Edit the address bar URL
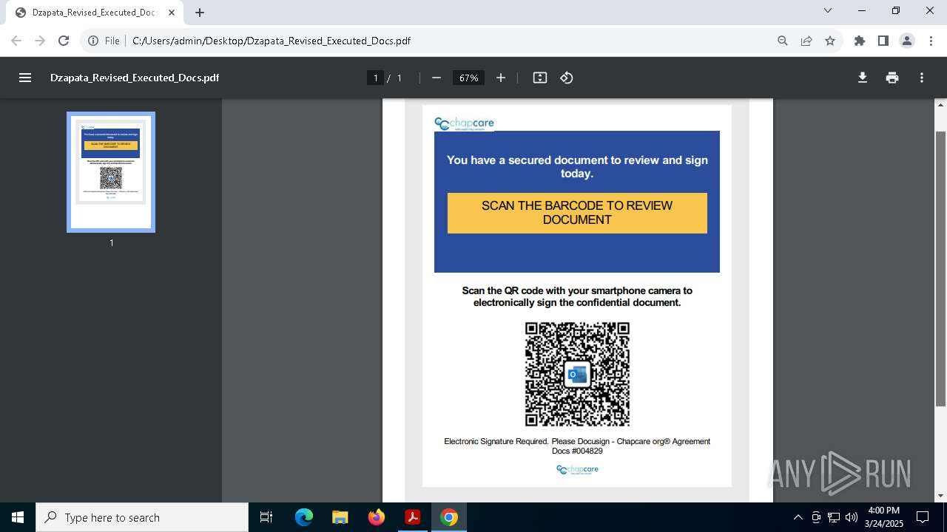The width and height of the screenshot is (947, 532). 448,41
